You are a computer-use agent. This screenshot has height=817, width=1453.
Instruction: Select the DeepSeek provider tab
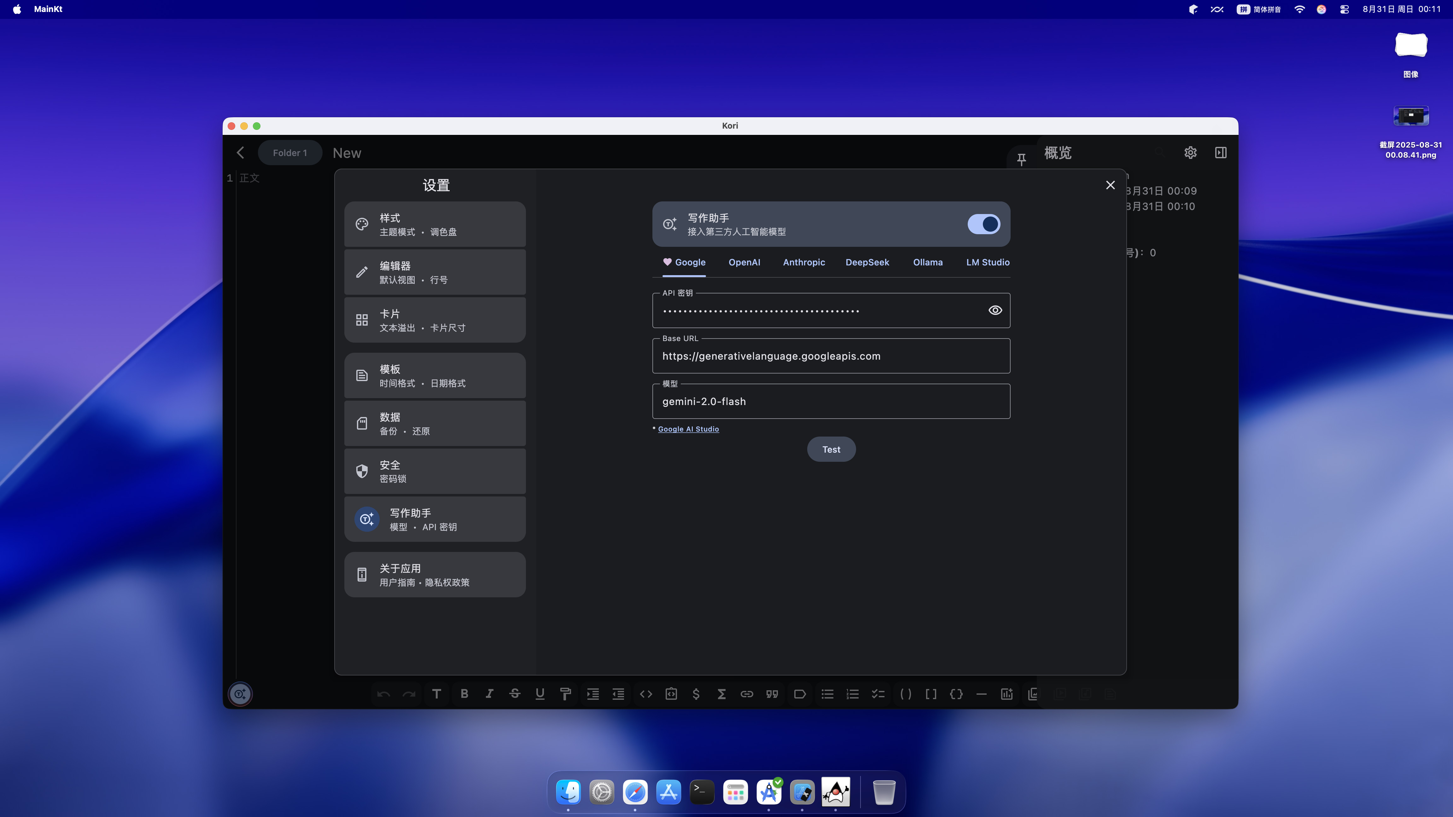[x=867, y=262]
